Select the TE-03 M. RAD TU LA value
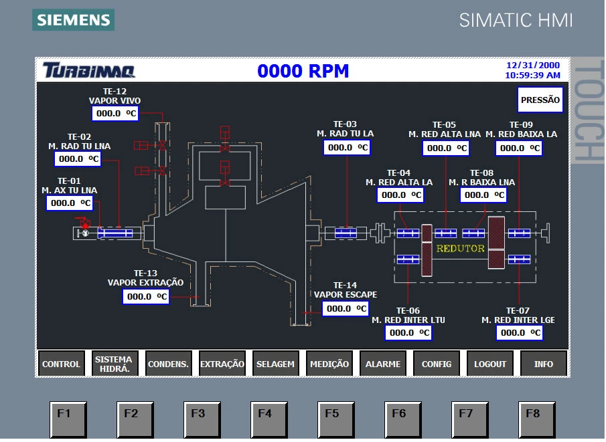Image resolution: width=606 pixels, height=442 pixels. 347,147
